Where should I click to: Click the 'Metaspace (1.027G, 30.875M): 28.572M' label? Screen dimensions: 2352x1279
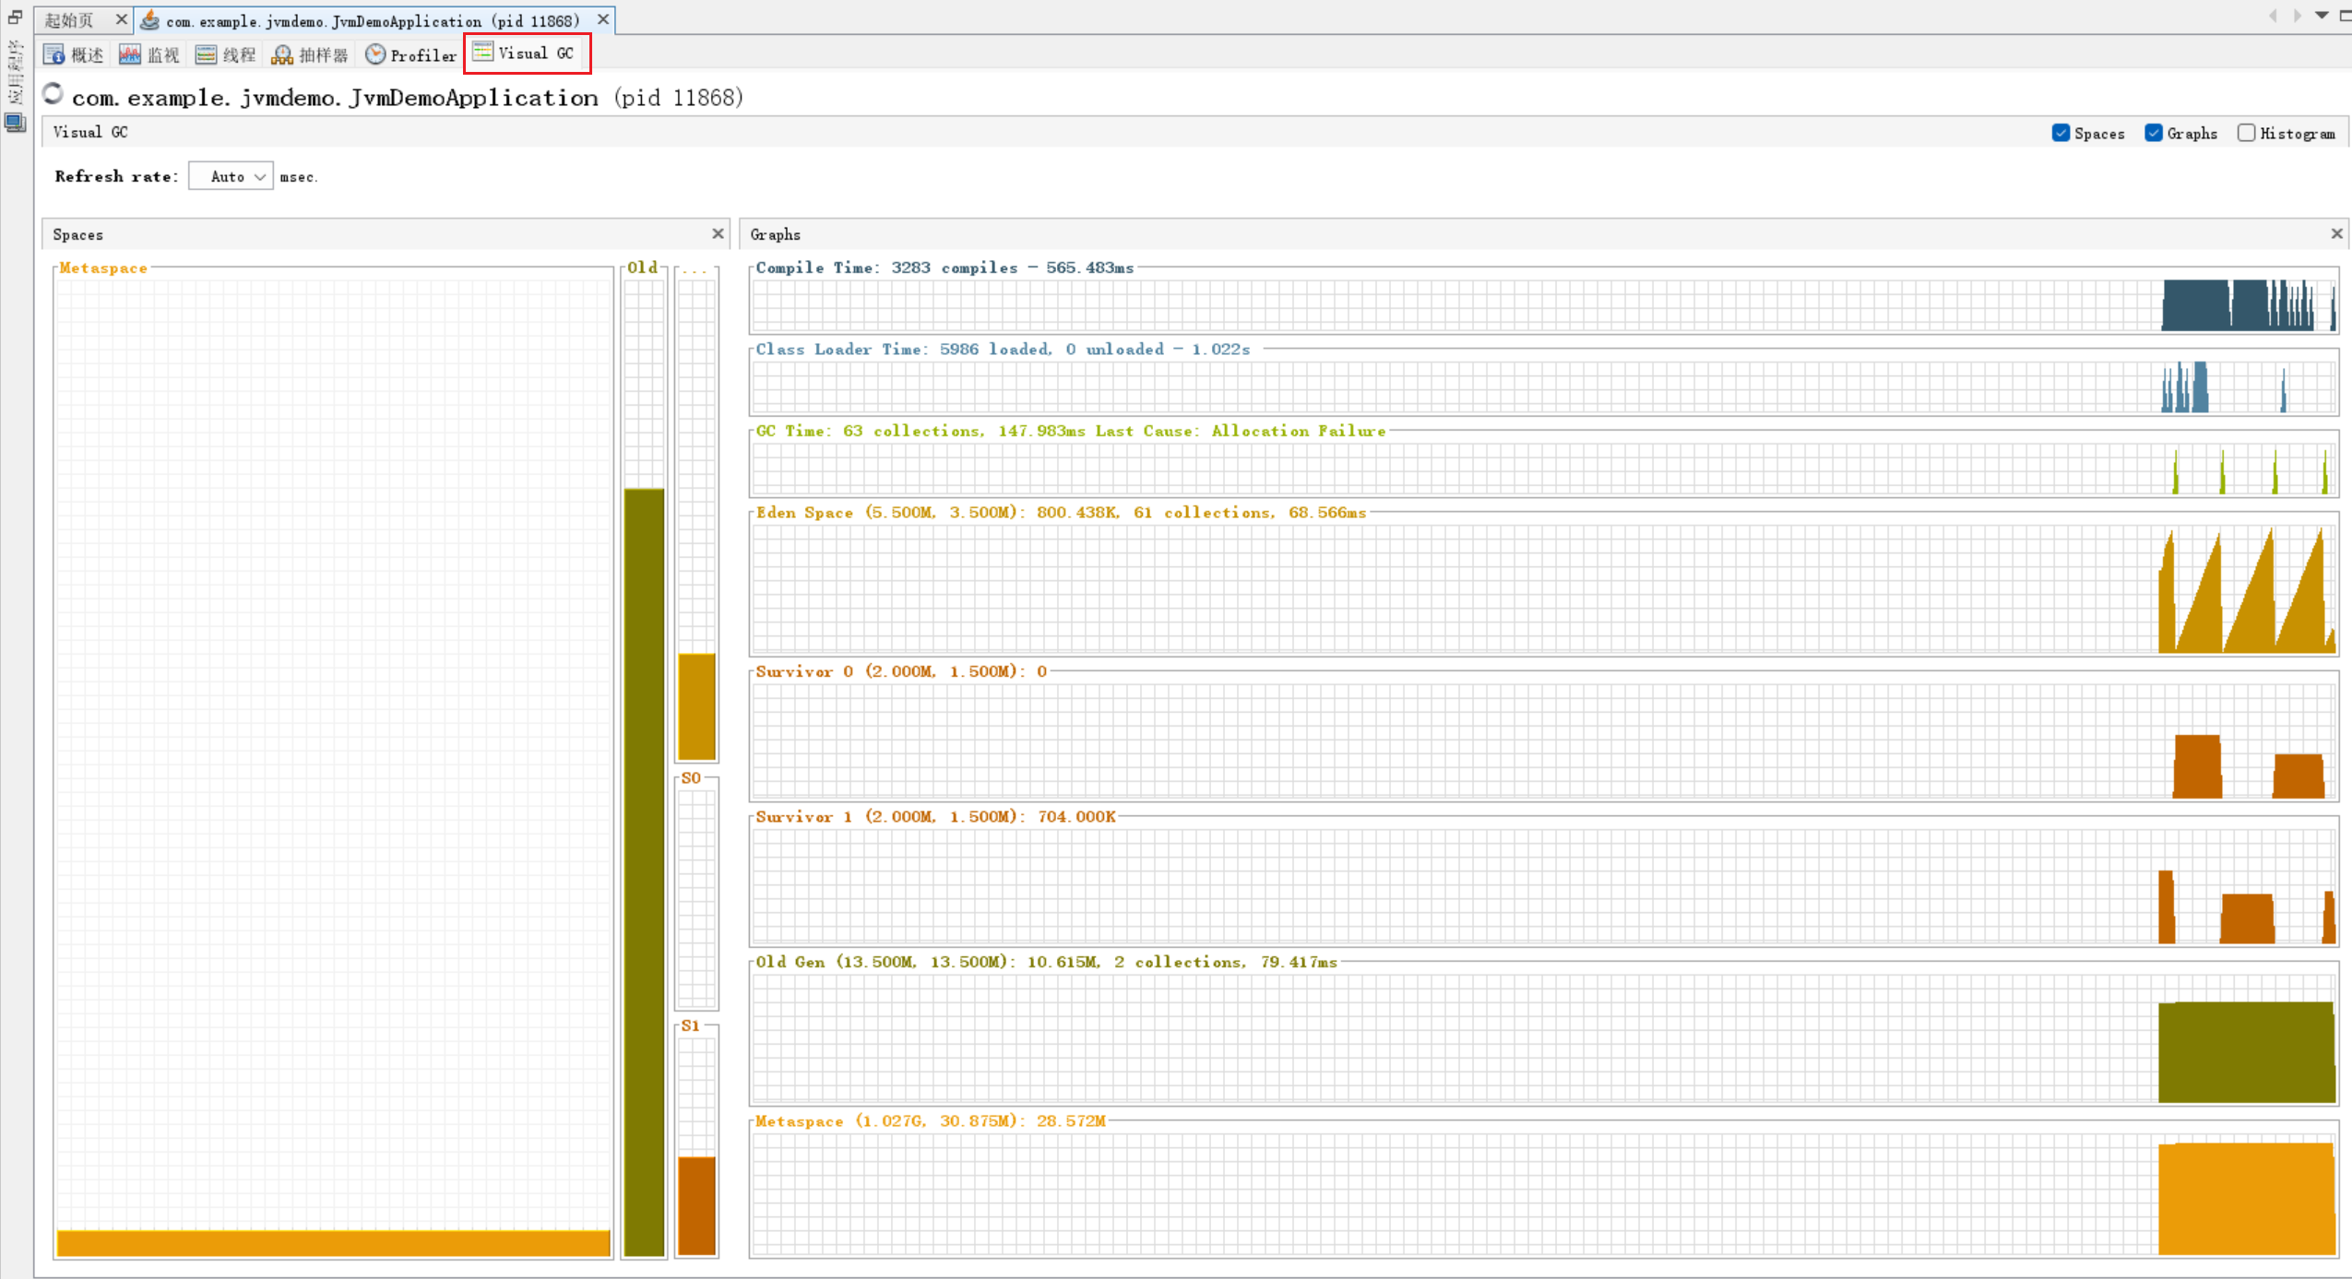point(930,1121)
